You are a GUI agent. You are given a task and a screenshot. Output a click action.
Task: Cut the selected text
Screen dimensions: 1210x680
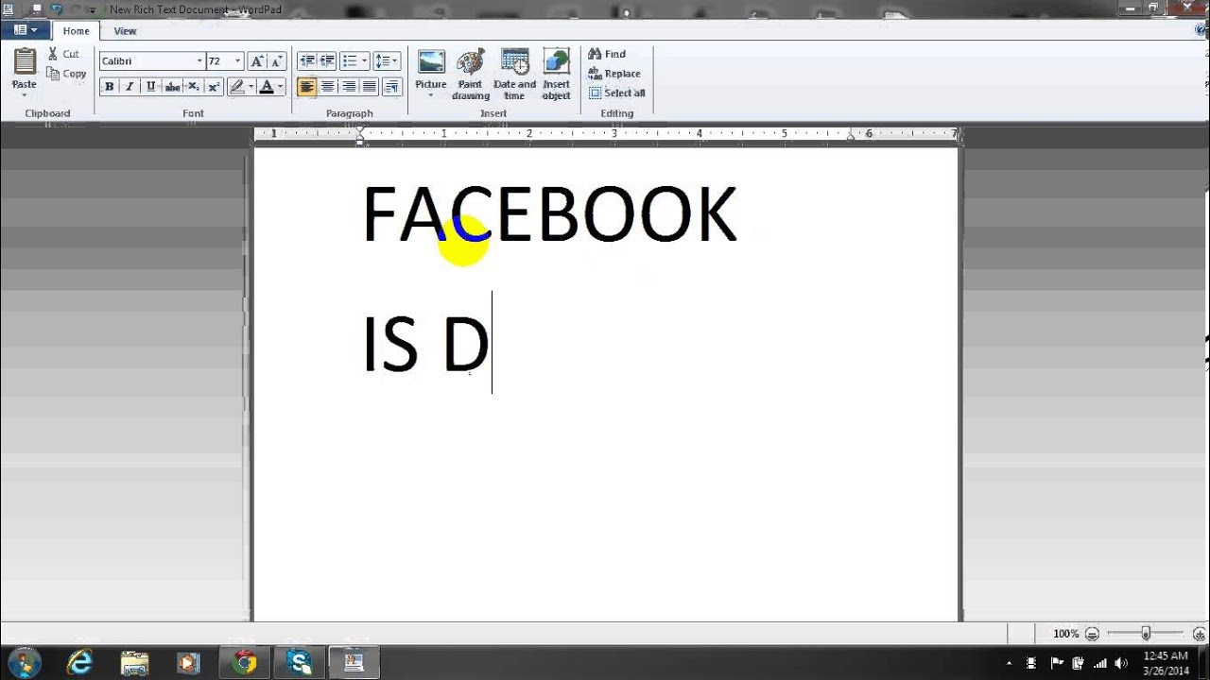pyautogui.click(x=63, y=54)
